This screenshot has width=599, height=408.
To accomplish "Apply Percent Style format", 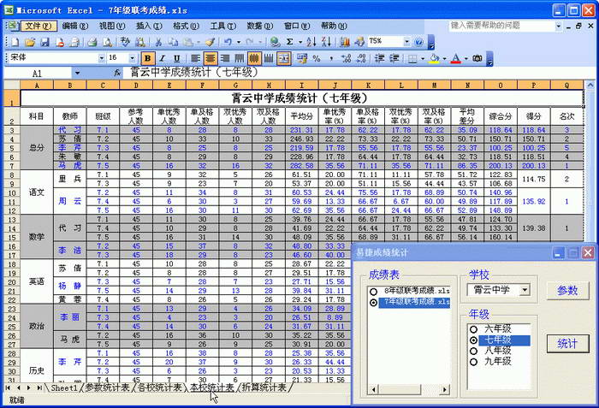I will pyautogui.click(x=317, y=58).
